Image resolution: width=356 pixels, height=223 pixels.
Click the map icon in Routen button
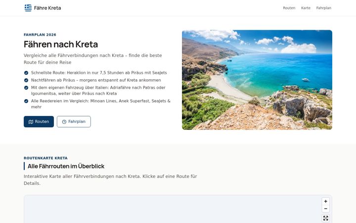coord(31,122)
